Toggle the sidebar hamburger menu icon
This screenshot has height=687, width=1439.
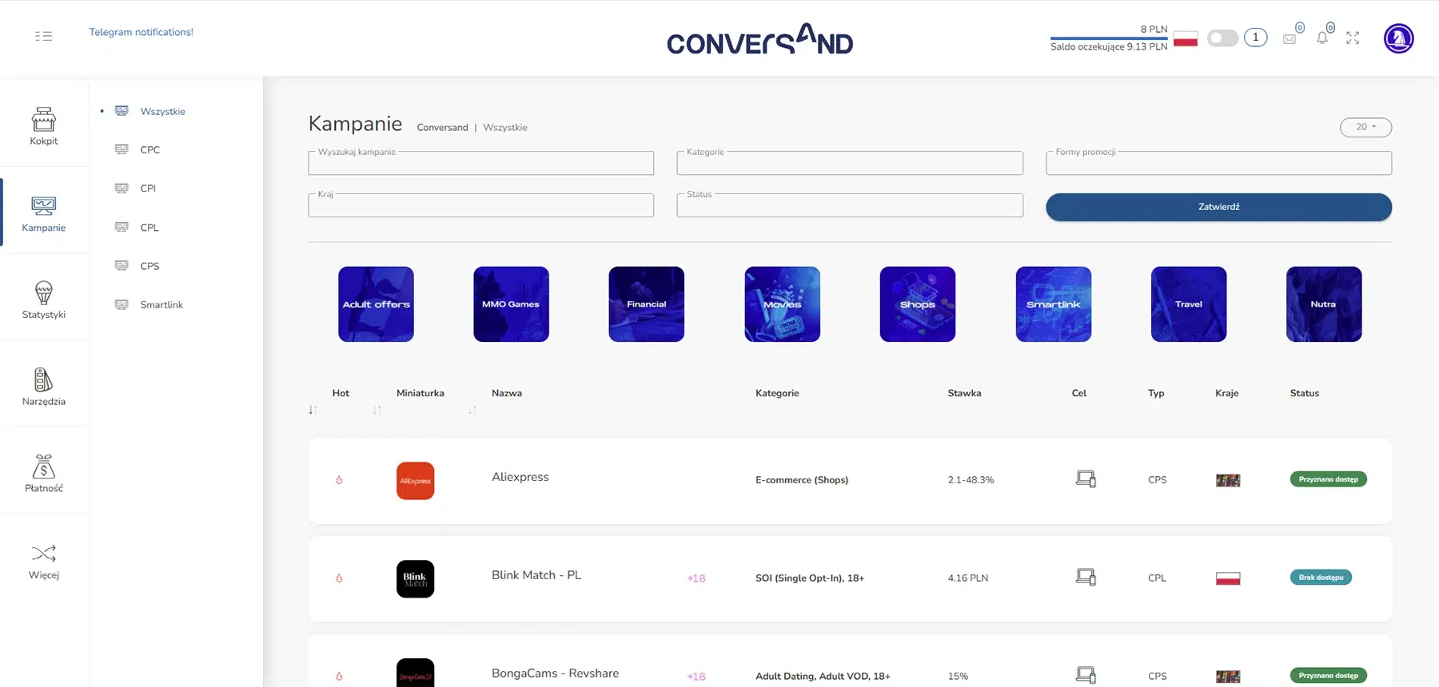coord(43,36)
